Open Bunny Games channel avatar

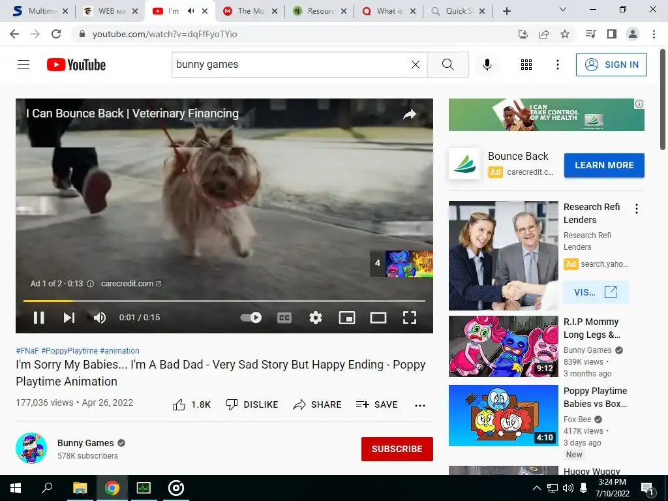tap(31, 448)
